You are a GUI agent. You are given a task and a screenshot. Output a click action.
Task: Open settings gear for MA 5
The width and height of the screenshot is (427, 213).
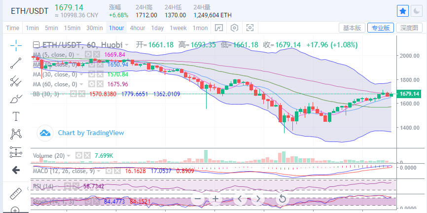pyautogui.click(x=88, y=54)
